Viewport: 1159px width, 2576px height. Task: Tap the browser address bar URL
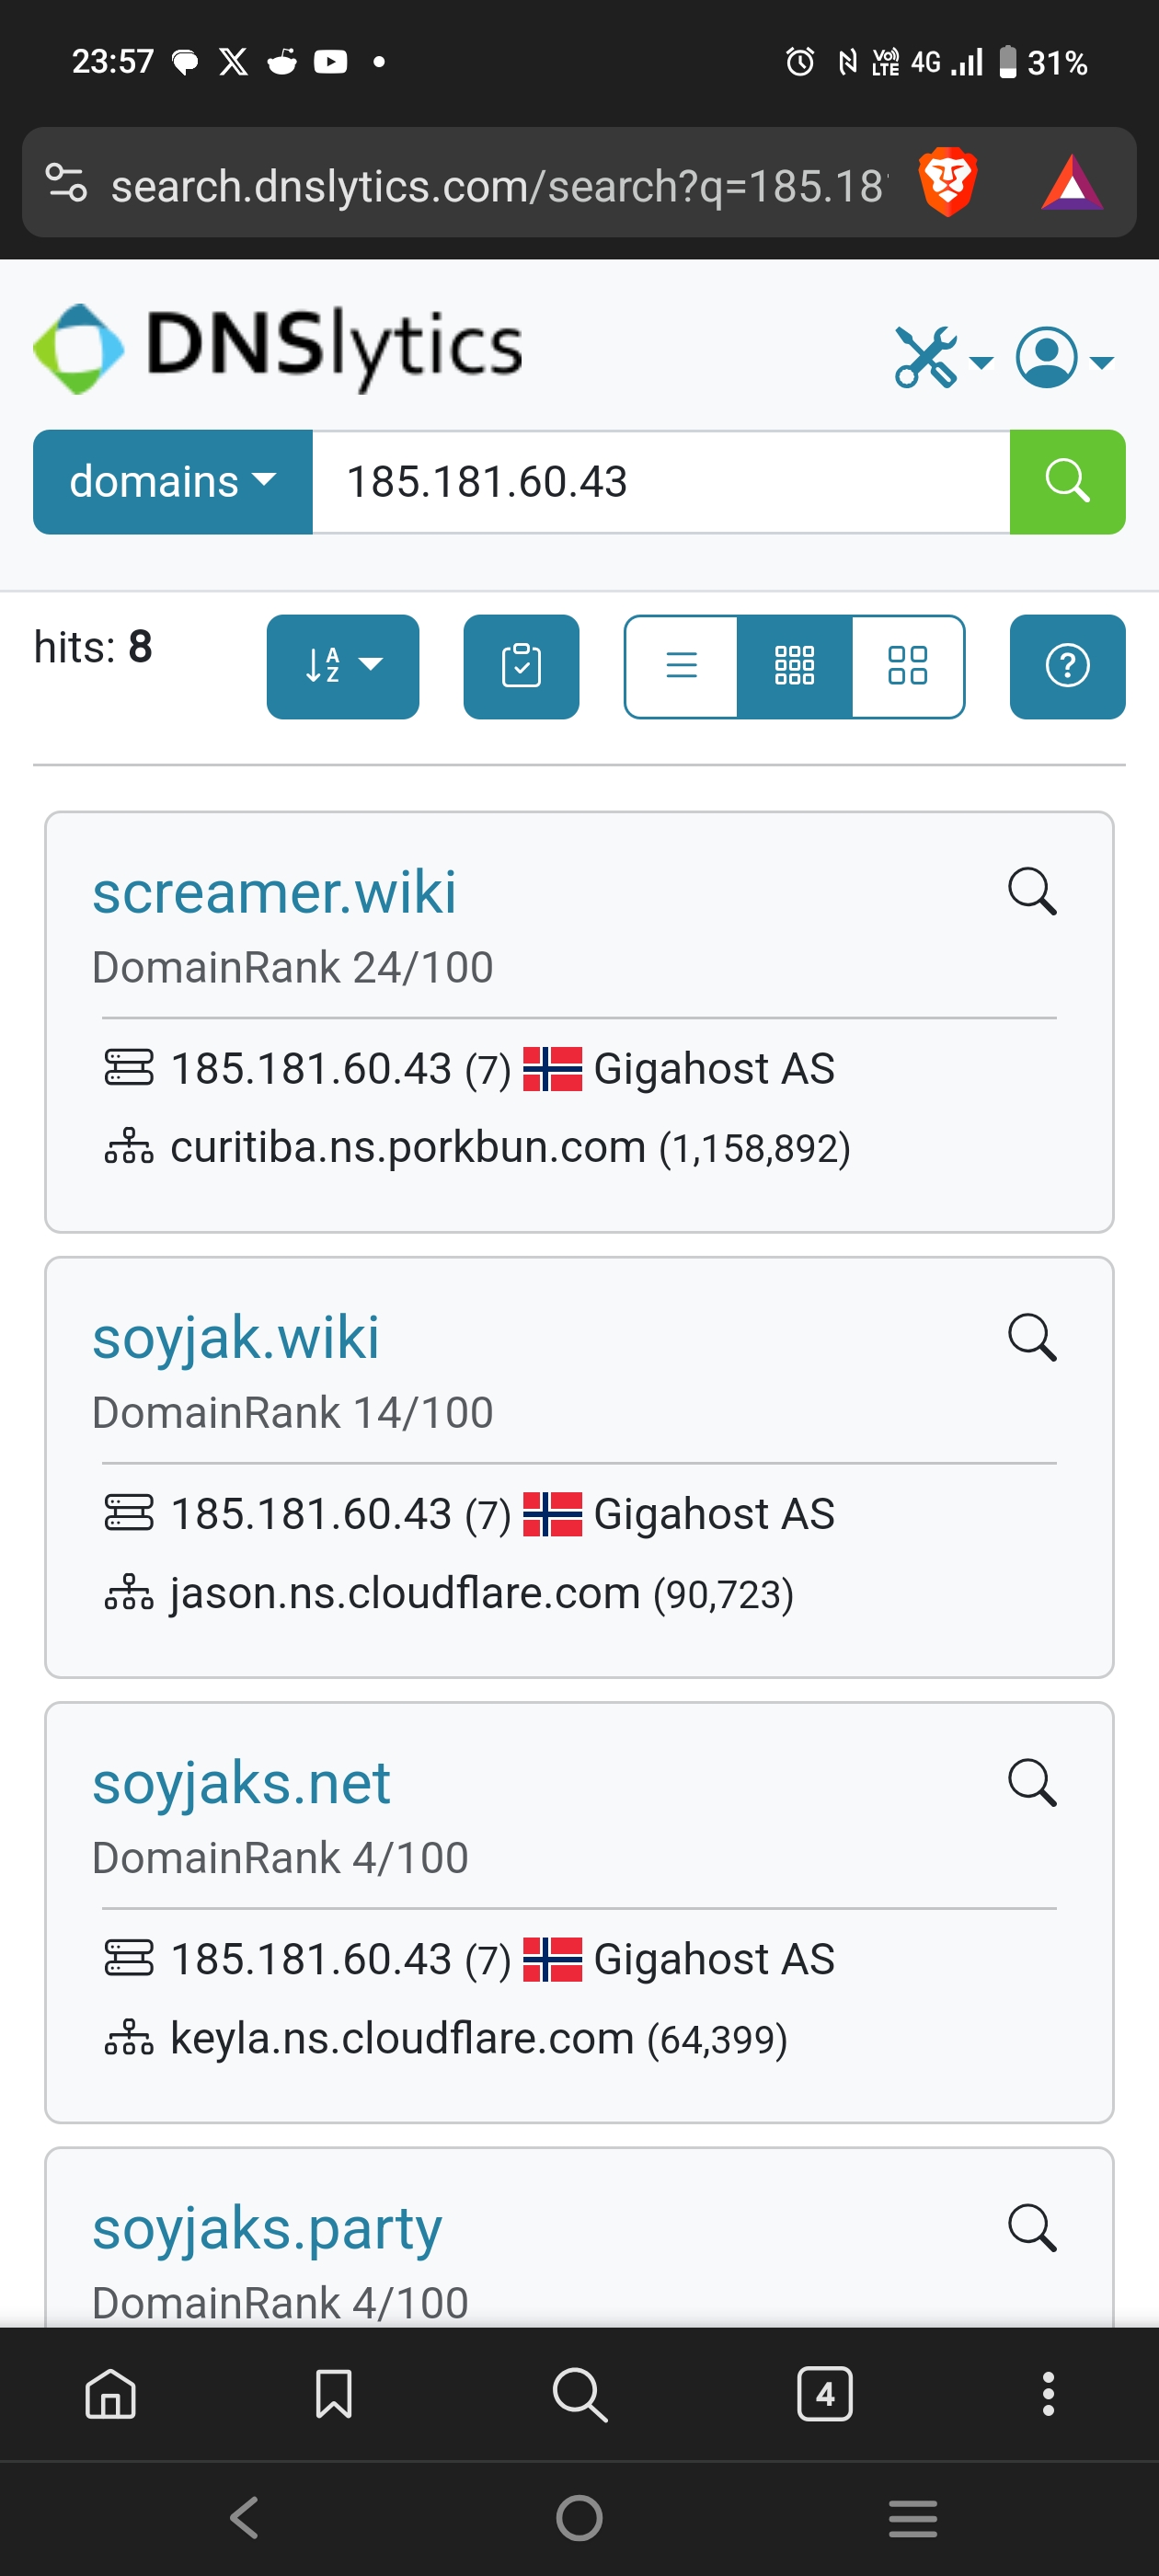tap(498, 186)
